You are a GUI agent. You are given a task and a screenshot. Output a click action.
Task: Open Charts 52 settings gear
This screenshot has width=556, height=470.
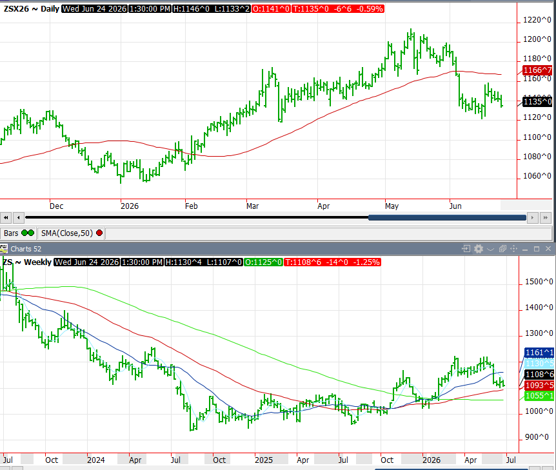coord(479,249)
